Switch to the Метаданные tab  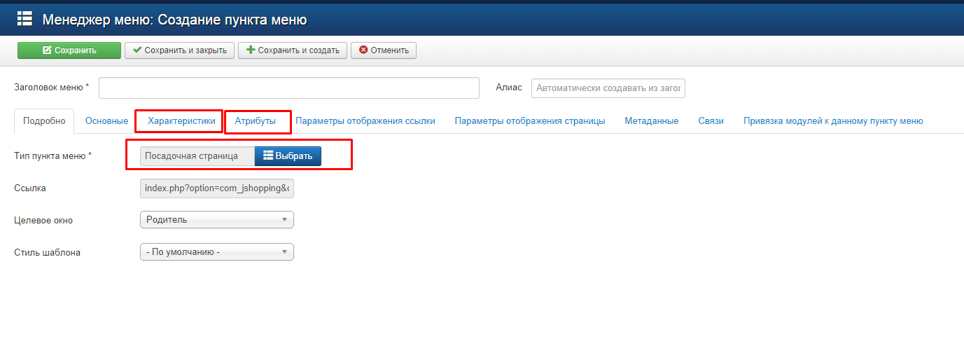[651, 121]
